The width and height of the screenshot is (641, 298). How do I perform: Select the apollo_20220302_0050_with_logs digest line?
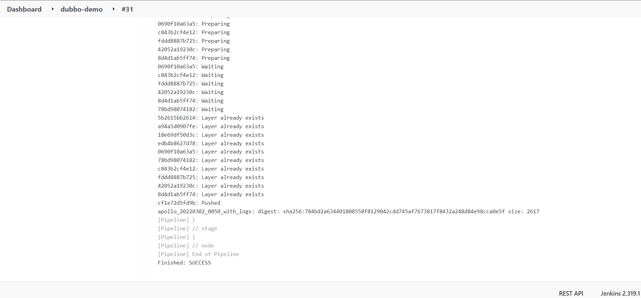pos(348,211)
